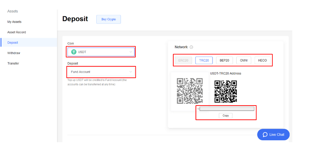Image resolution: width=310 pixels, height=167 pixels.
Task: Select the BEP20 network
Action: 224,60
